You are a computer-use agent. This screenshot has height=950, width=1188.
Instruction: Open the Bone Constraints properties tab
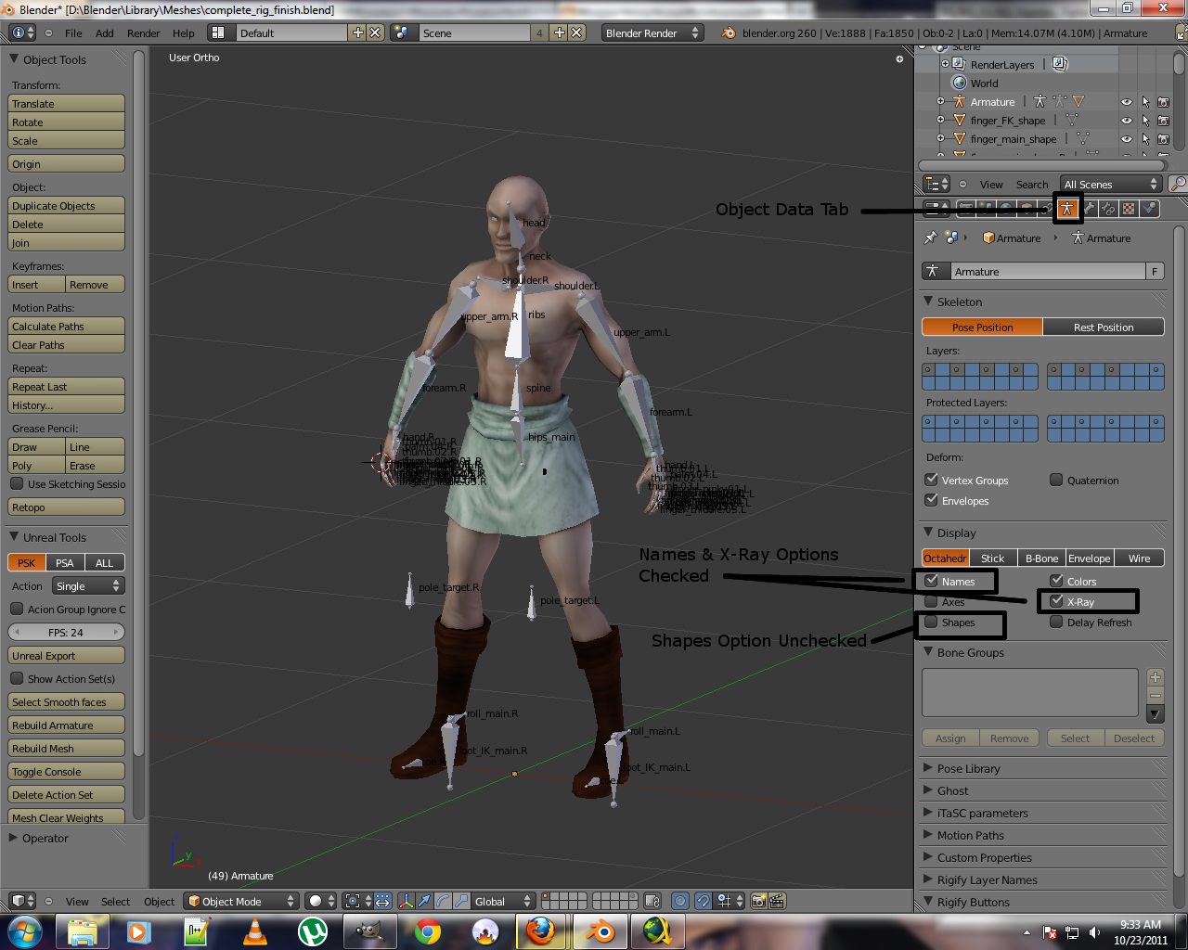[x=1108, y=209]
